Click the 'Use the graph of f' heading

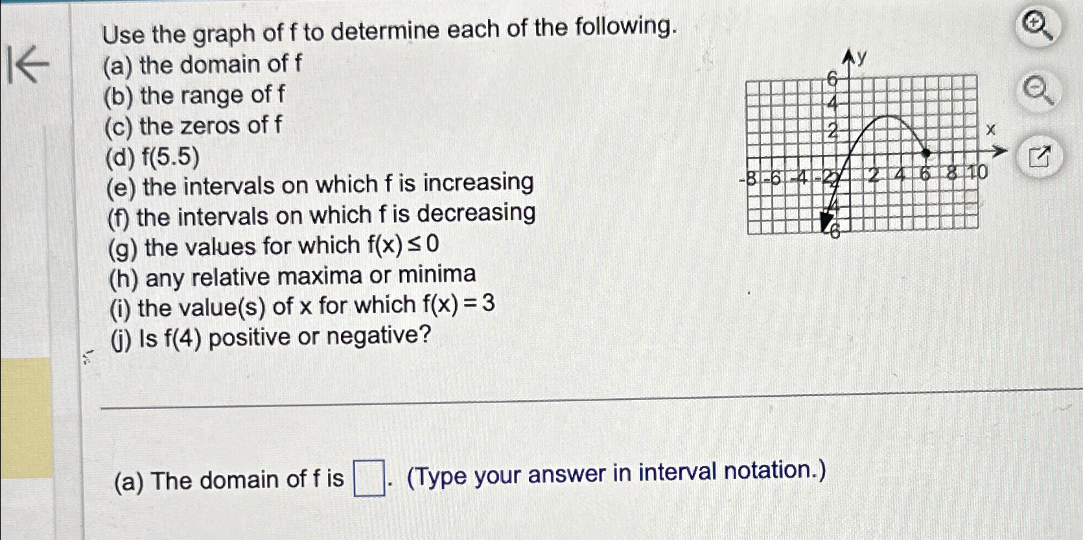click(389, 30)
